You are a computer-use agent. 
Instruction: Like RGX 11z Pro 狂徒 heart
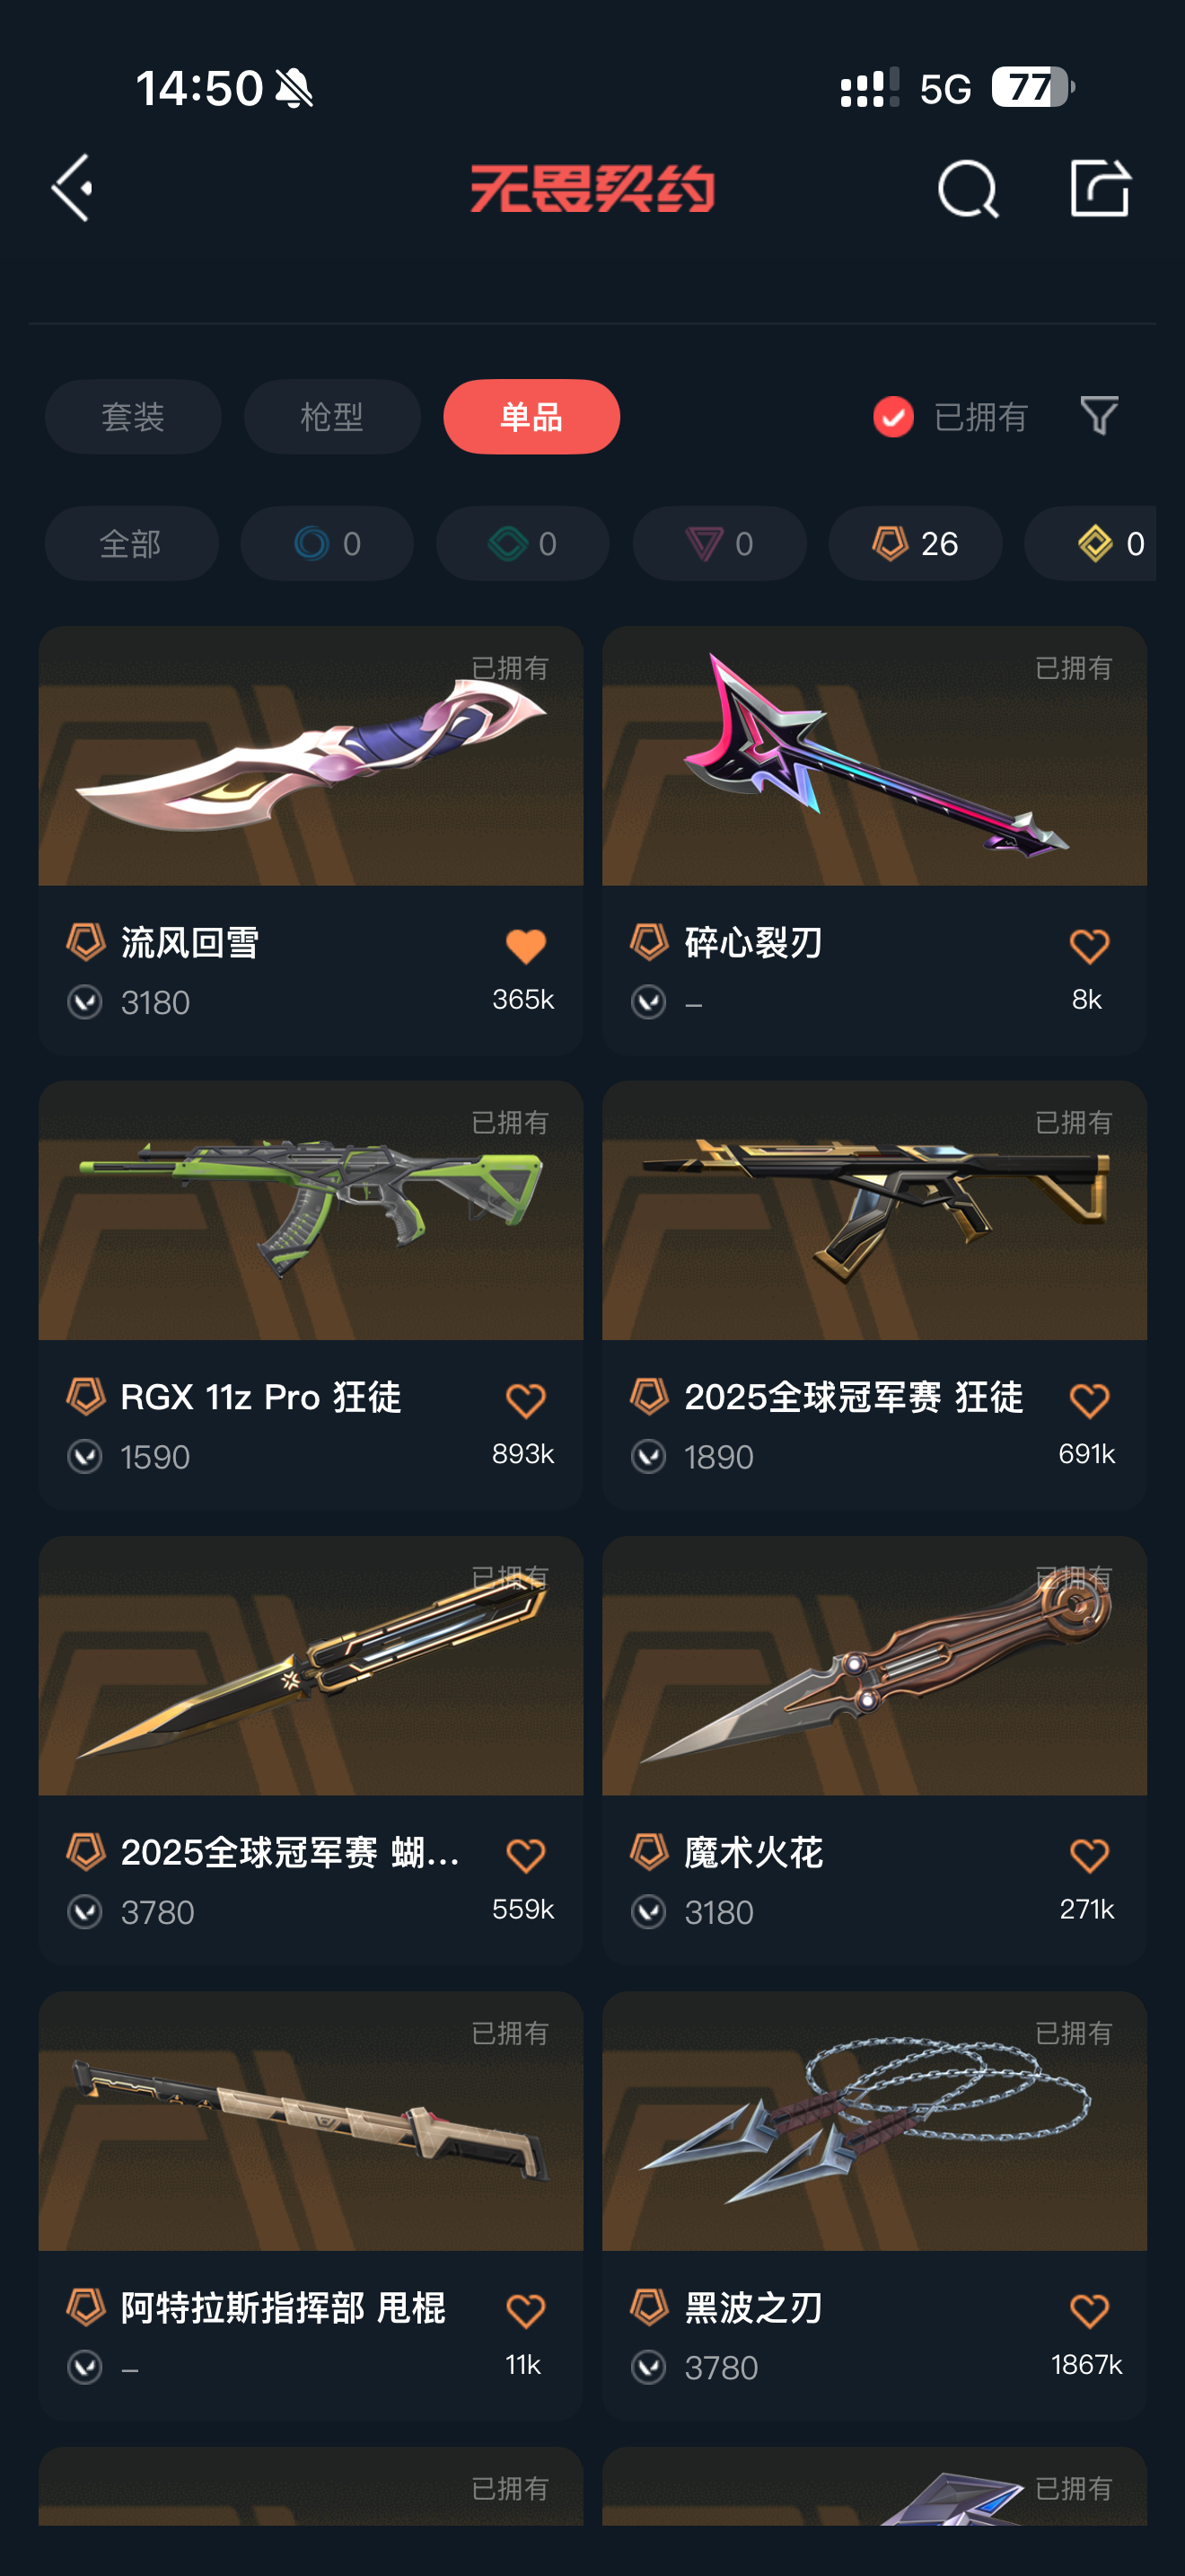525,1401
